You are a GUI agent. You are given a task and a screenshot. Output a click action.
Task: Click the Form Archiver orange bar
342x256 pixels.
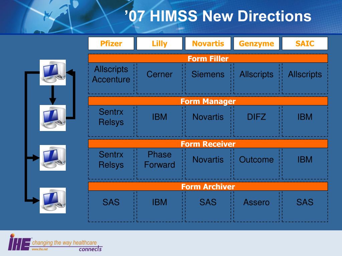click(208, 187)
